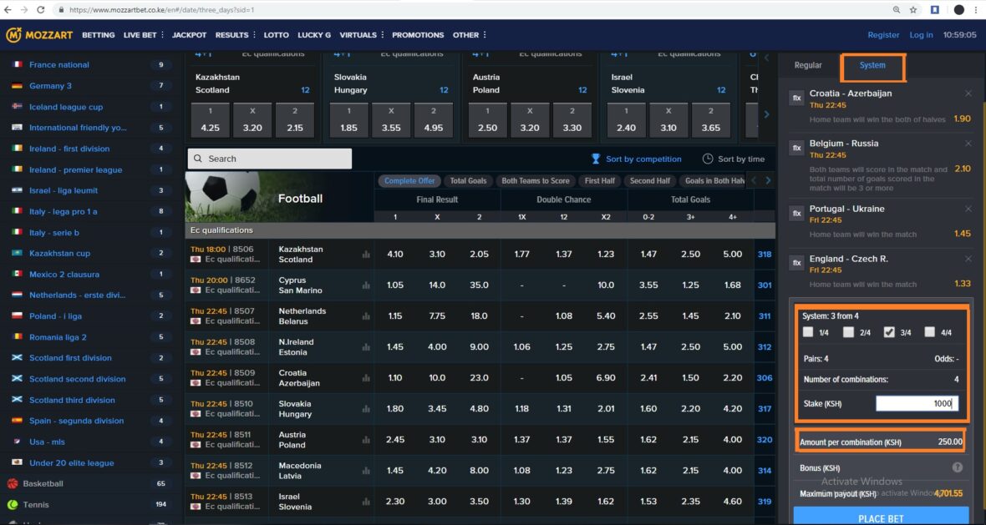Click the basketball sport icon in sidebar
986x525 pixels.
(13, 483)
